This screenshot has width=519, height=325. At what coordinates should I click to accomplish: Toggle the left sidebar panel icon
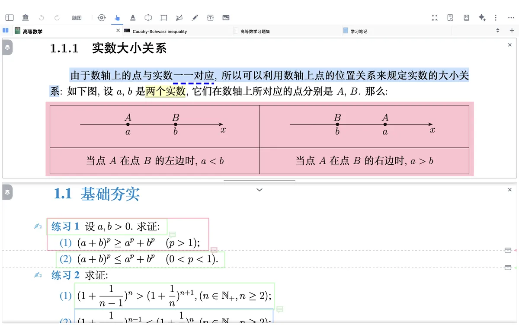point(10,18)
